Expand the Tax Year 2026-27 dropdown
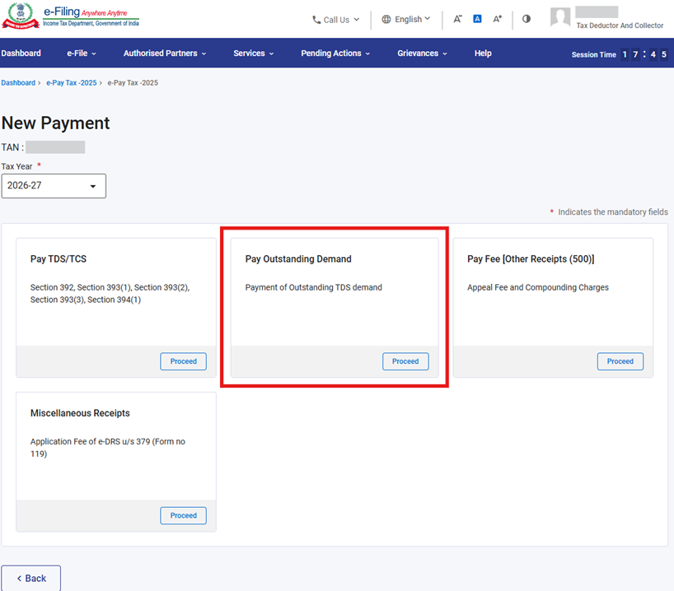The width and height of the screenshot is (674, 591). click(54, 186)
